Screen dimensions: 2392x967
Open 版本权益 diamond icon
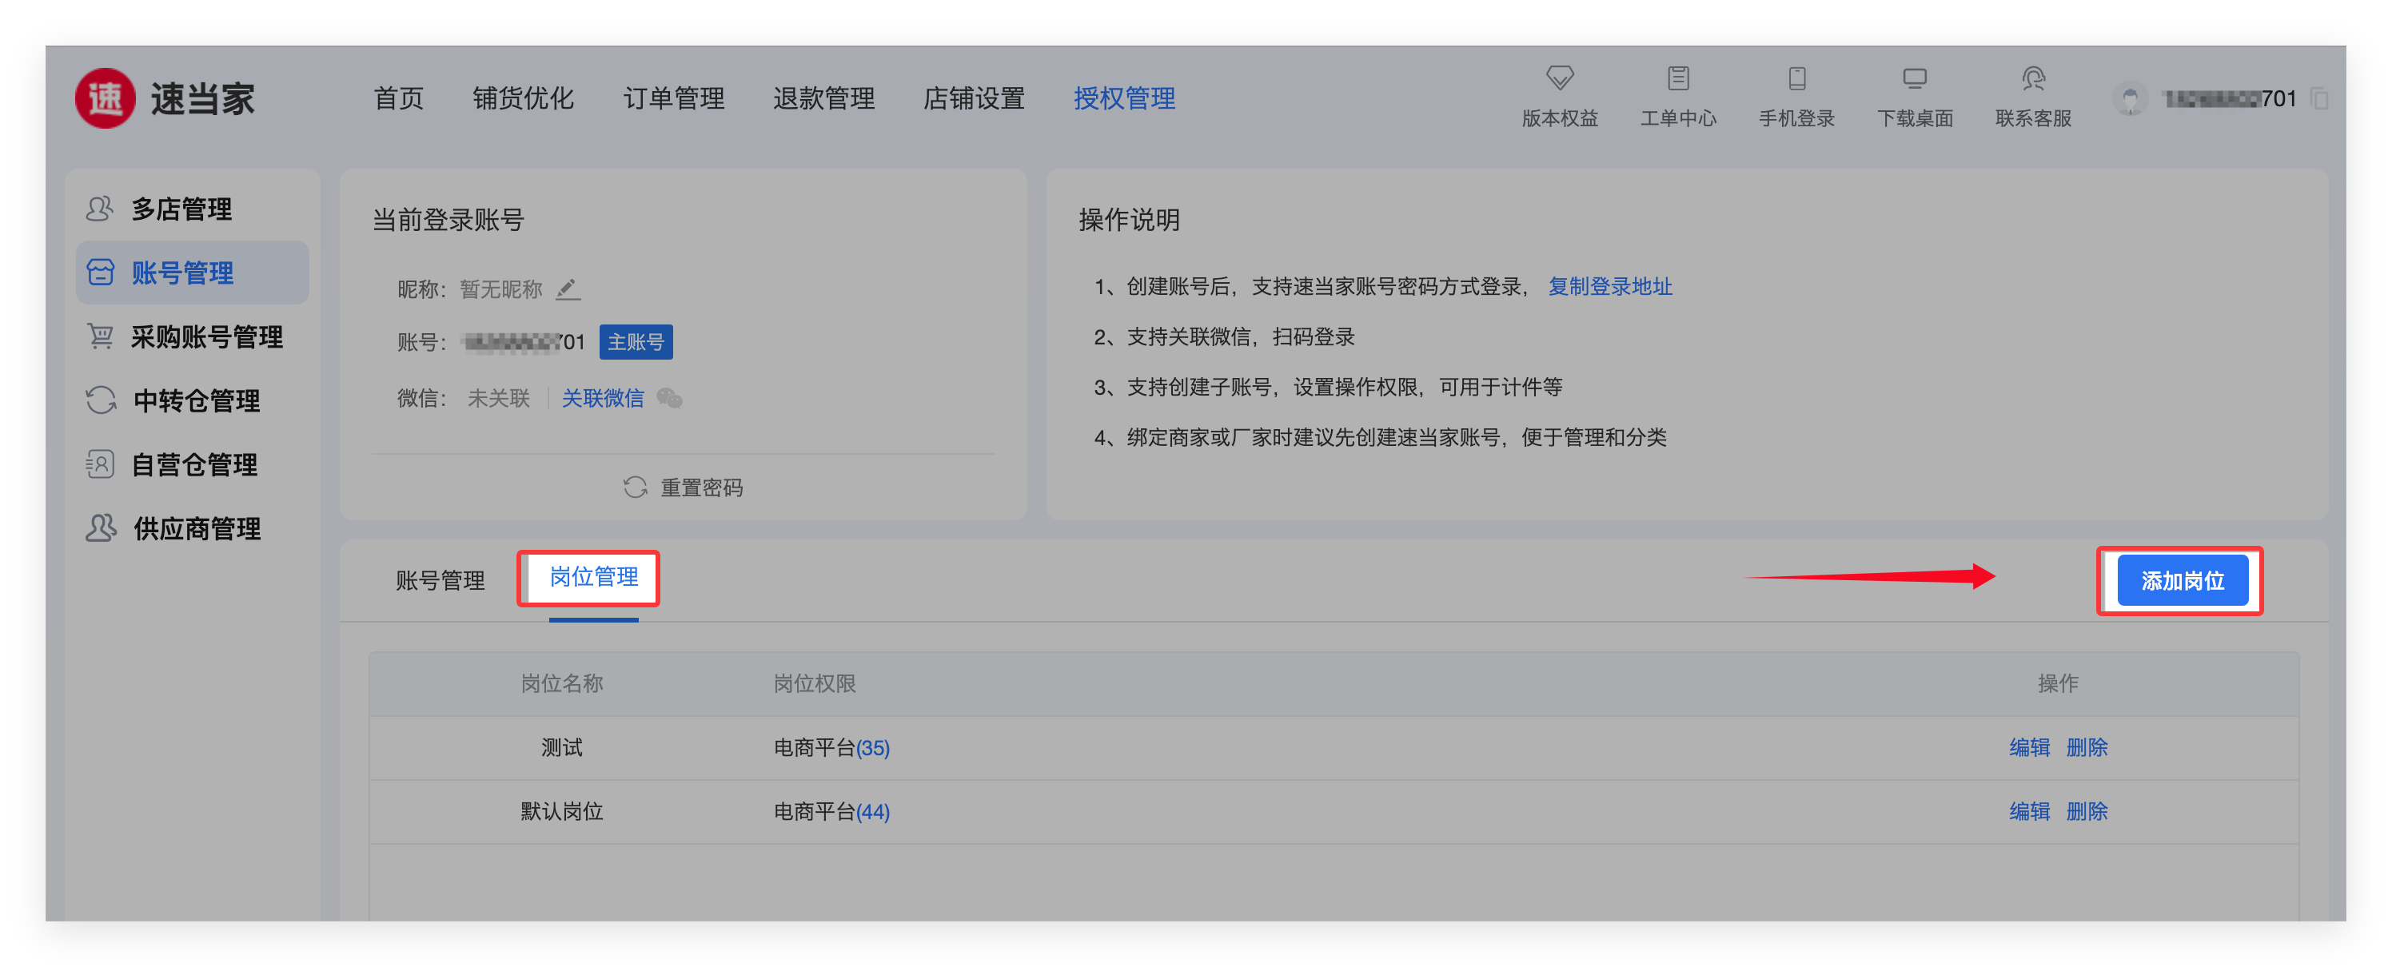pyautogui.click(x=1559, y=78)
